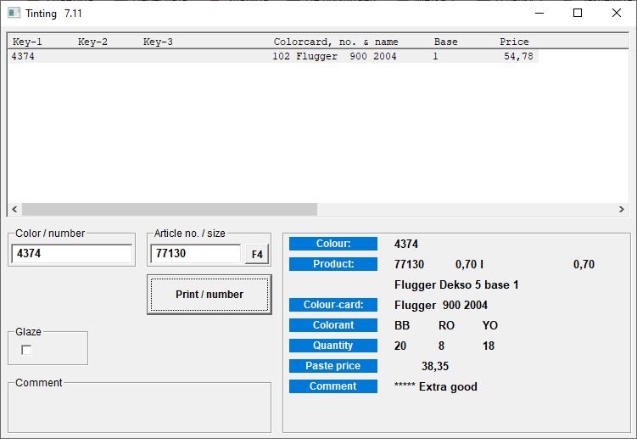This screenshot has height=439, width=637.
Task: Click the Key-2 column header
Action: point(92,42)
